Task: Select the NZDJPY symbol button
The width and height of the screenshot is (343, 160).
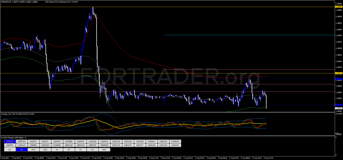Action: click(140, 145)
